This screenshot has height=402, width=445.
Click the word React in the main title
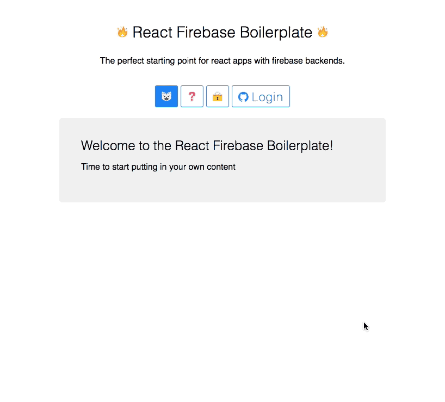pyautogui.click(x=152, y=32)
